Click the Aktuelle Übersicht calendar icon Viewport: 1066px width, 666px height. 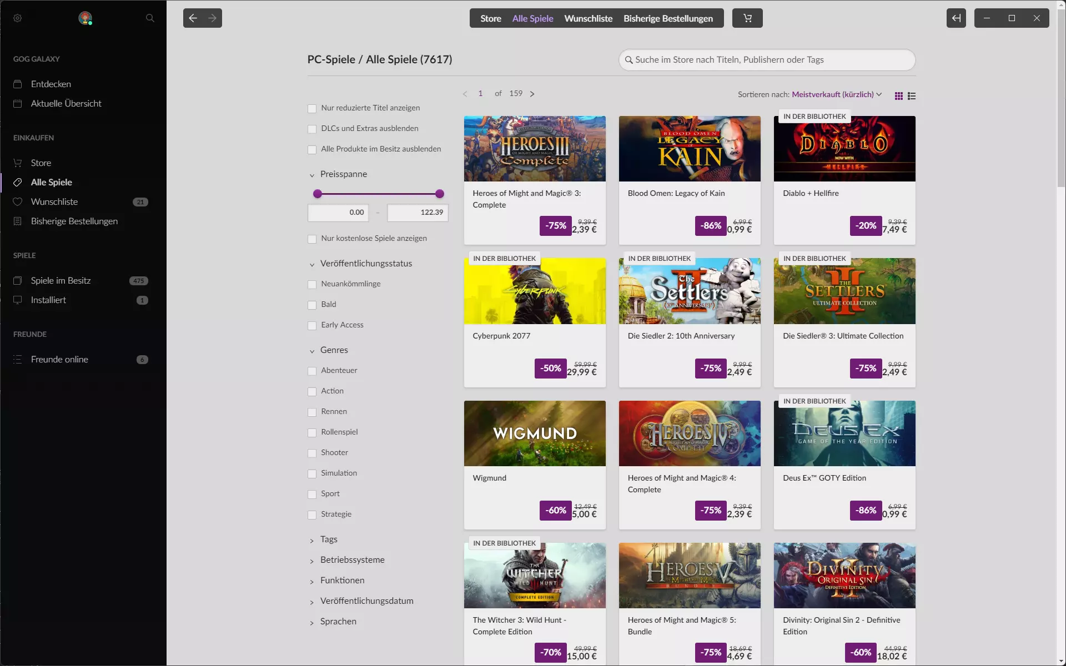(18, 104)
